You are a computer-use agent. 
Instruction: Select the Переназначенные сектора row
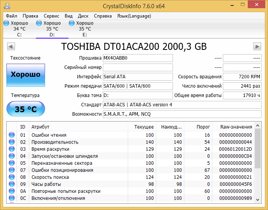130,163
